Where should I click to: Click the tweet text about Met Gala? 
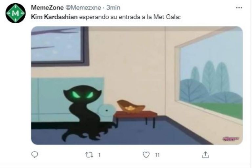(x=106, y=17)
